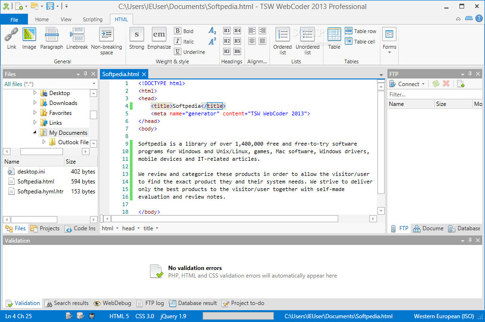Viewport: 485px width, 322px height.
Task: Pin the Files panel
Action: (86, 74)
